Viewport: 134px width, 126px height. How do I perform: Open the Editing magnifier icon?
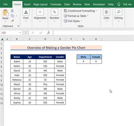pyautogui.click(x=118, y=12)
